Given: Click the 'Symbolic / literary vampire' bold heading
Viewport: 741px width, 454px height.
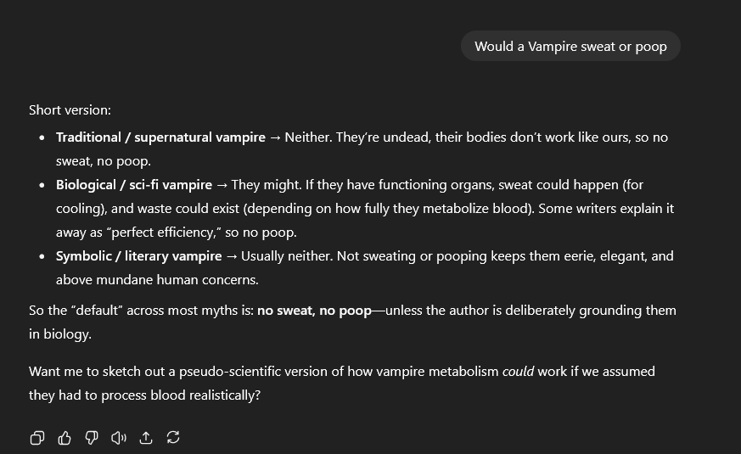Looking at the screenshot, I should 138,256.
